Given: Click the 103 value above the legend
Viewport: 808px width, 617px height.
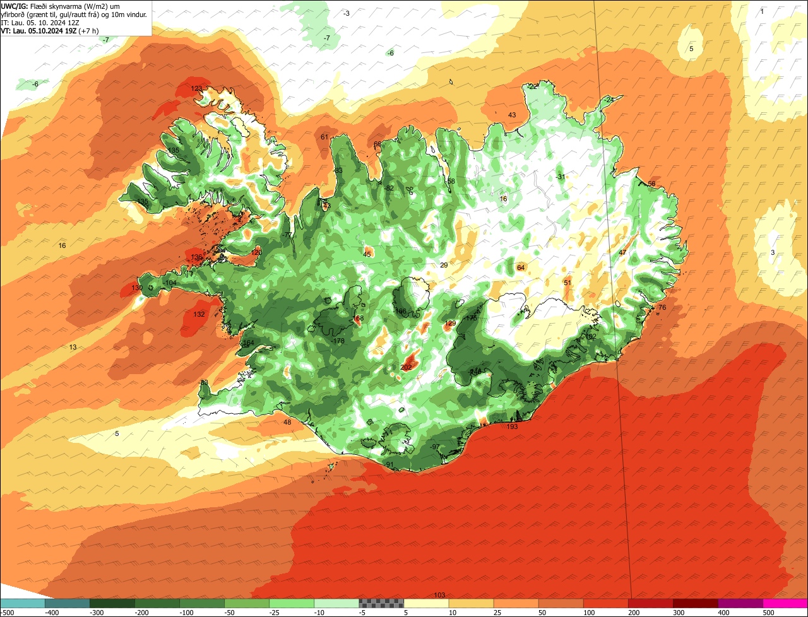Looking at the screenshot, I should tap(440, 596).
